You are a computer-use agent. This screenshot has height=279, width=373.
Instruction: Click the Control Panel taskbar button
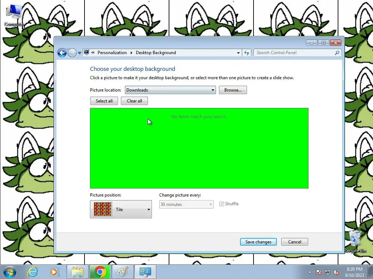pos(145,272)
